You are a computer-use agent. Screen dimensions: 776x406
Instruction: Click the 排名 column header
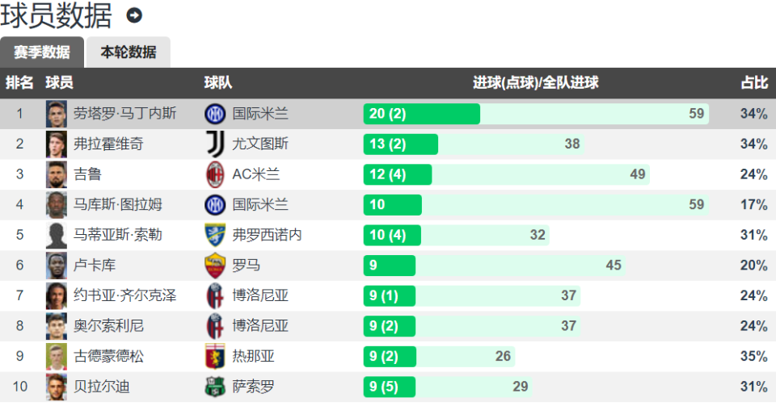coord(19,83)
